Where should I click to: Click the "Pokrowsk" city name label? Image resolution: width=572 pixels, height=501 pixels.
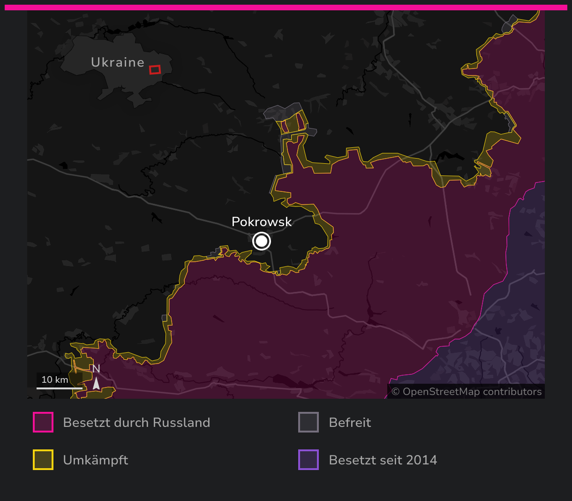[262, 222]
